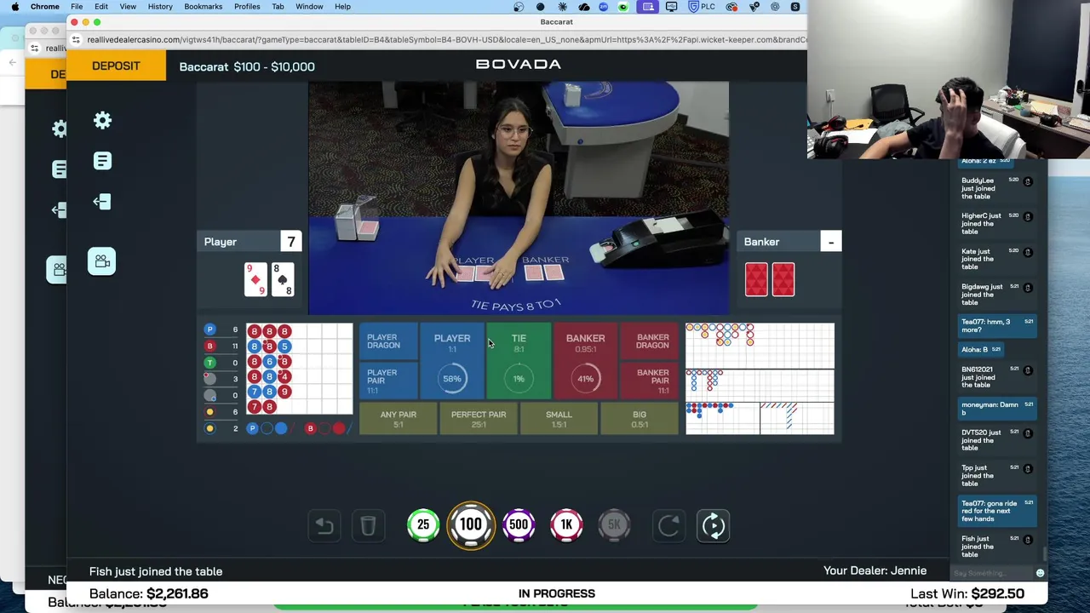Open the Bookmarks menu
This screenshot has height=613, width=1090.
click(203, 7)
